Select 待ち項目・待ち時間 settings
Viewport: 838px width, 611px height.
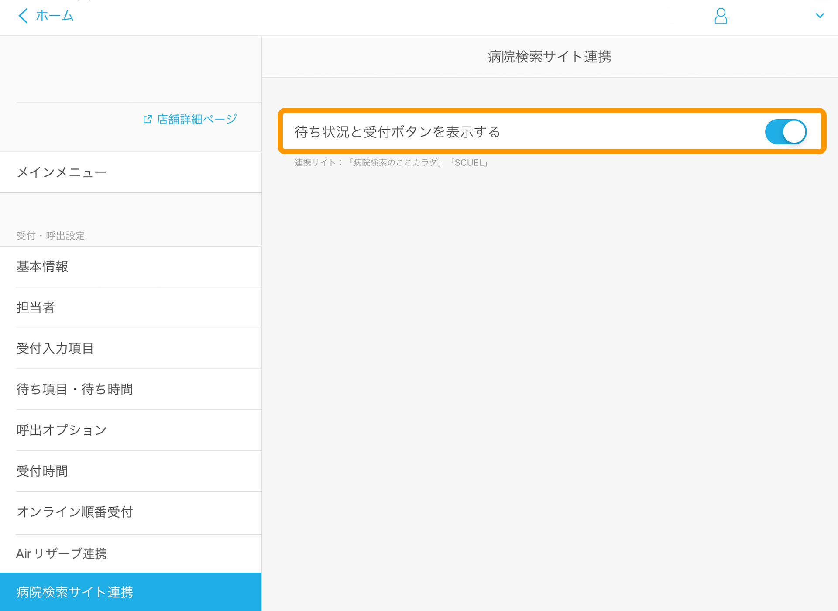click(75, 389)
